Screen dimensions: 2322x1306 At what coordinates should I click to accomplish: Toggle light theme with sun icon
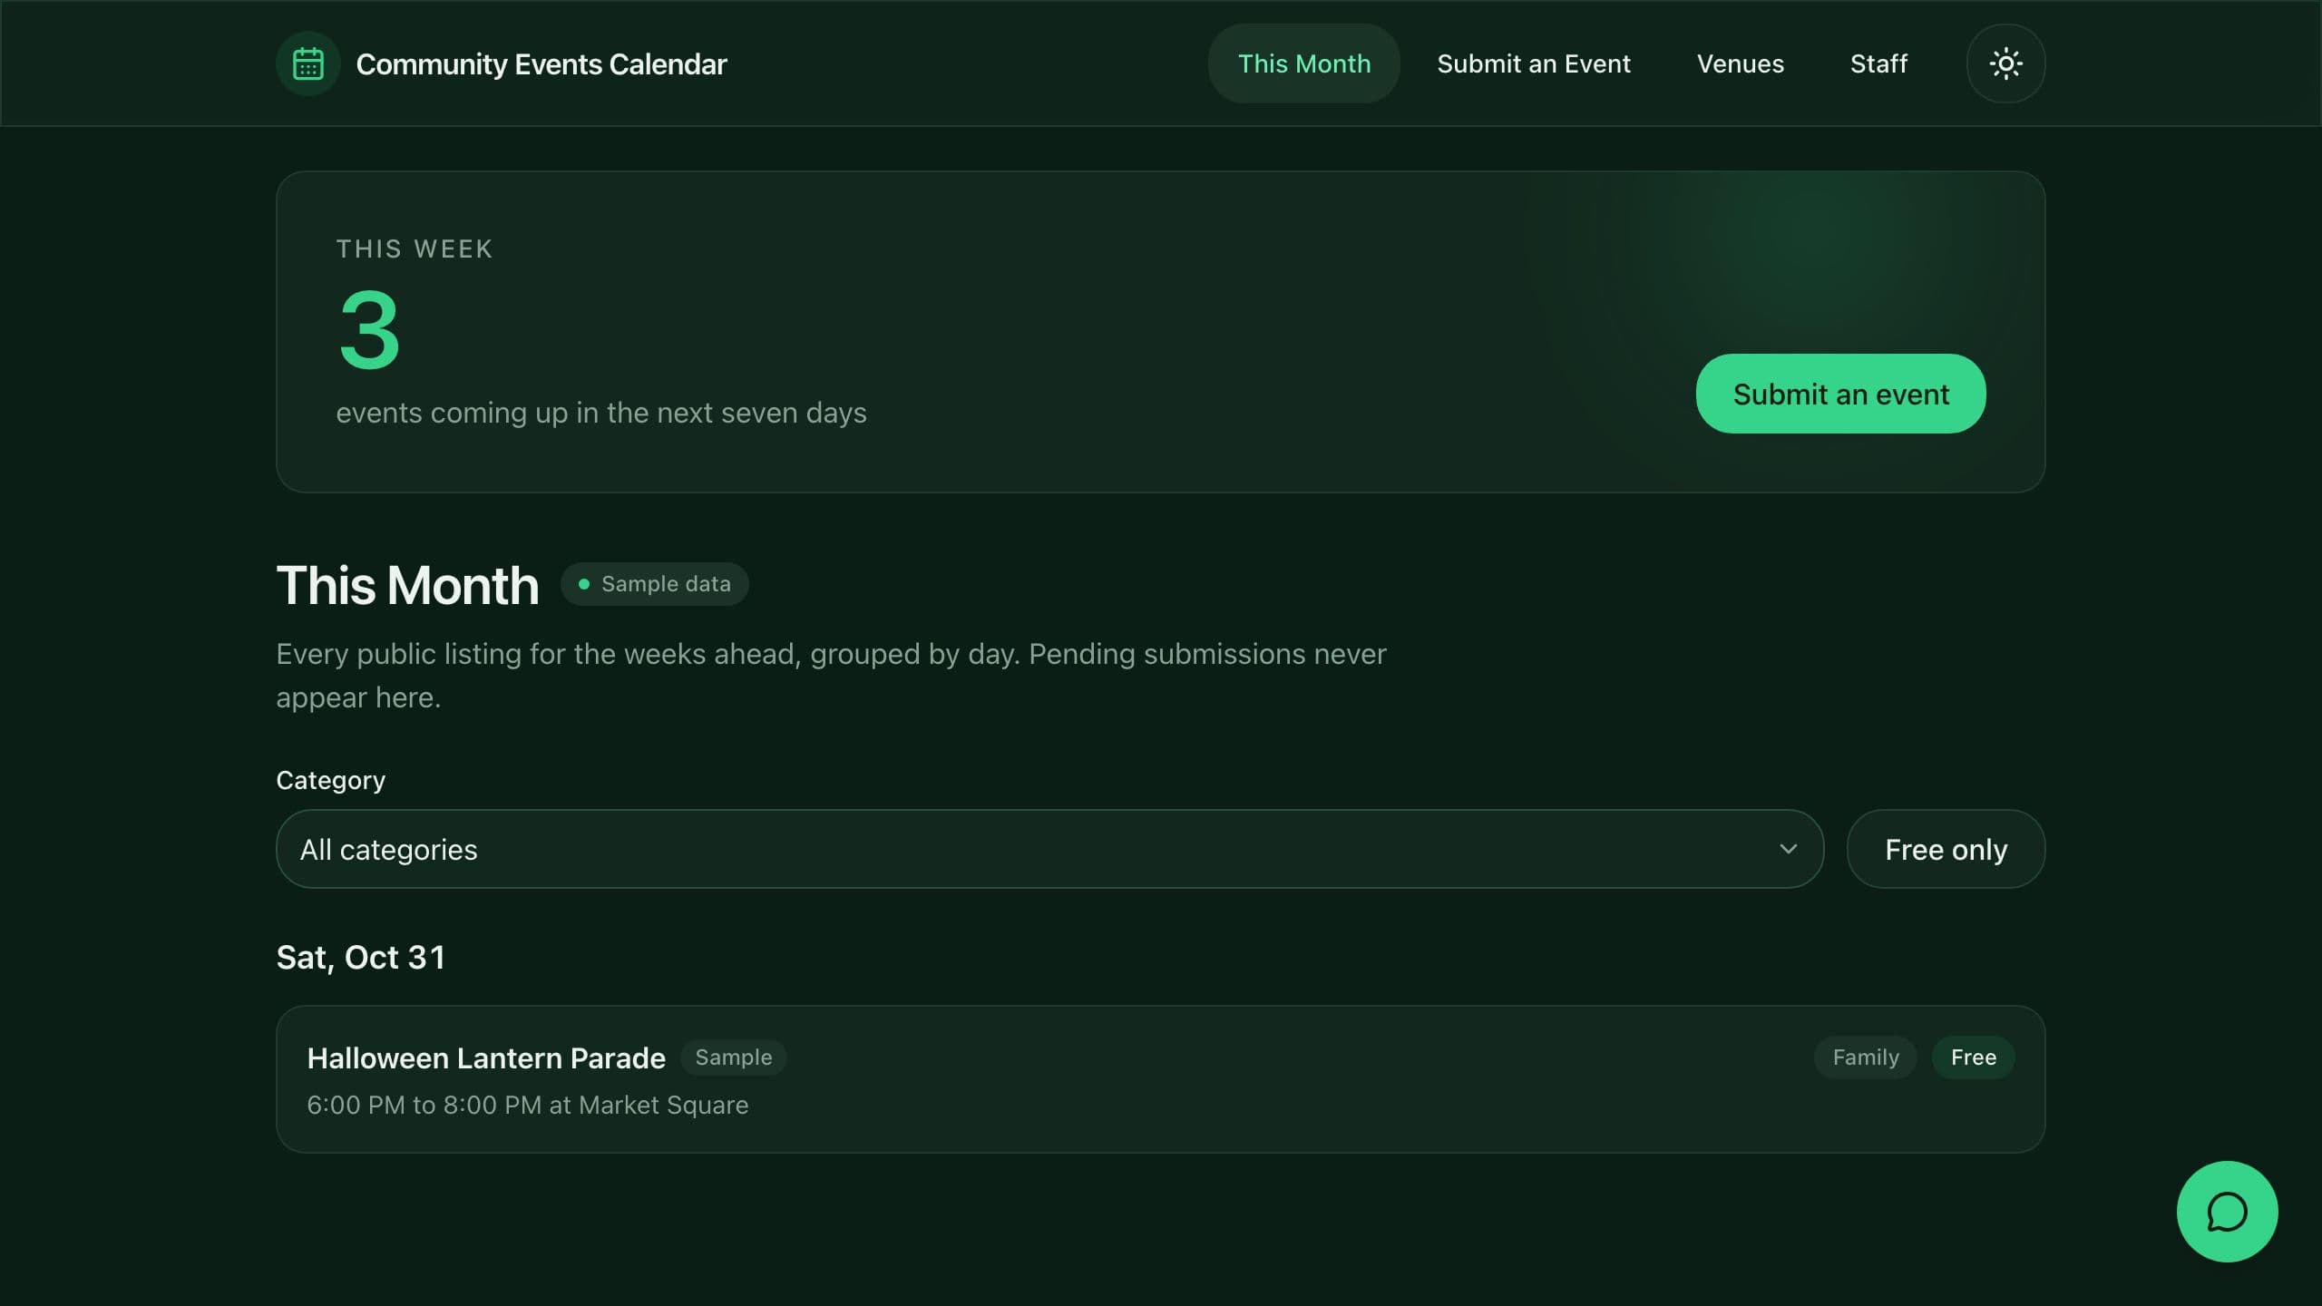pyautogui.click(x=2005, y=63)
